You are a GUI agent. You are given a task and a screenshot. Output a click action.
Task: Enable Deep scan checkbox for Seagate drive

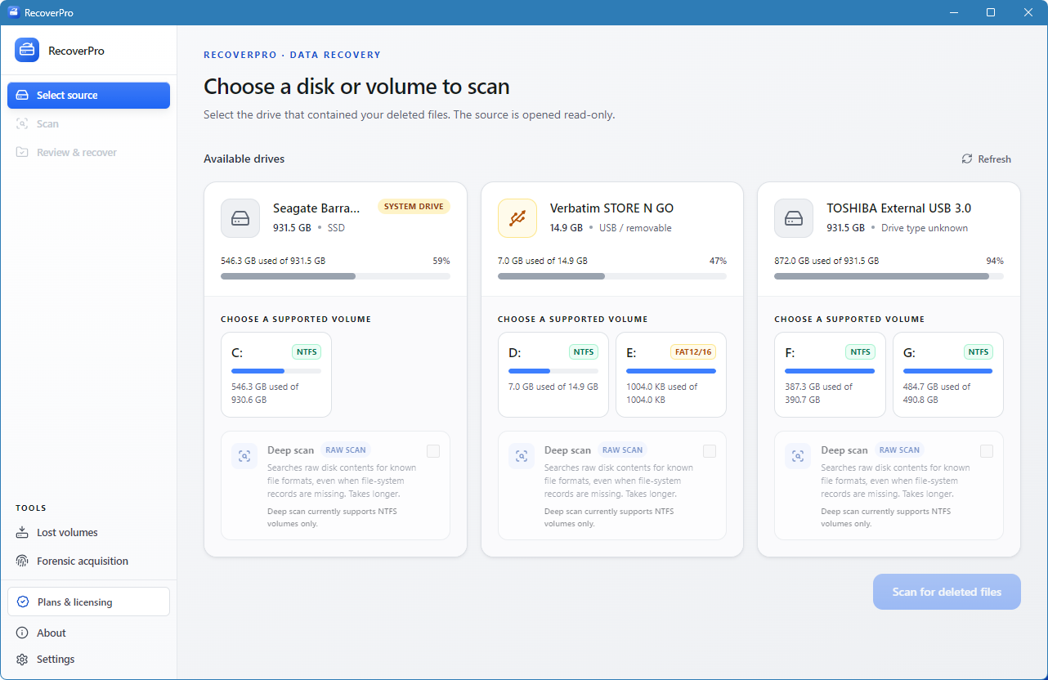coord(433,451)
